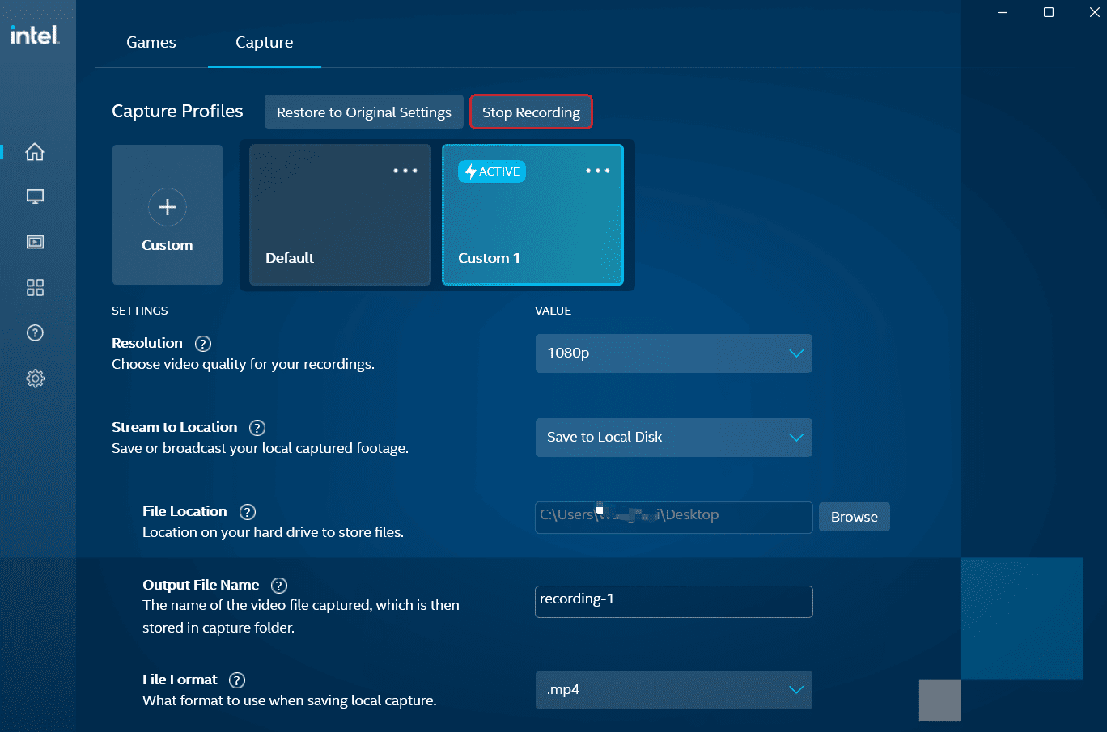Click the recording-1 output name field
The image size is (1107, 732).
673,602
